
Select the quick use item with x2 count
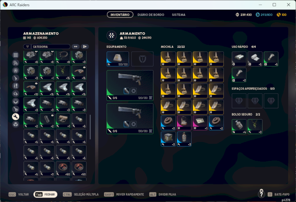[x=239, y=75]
